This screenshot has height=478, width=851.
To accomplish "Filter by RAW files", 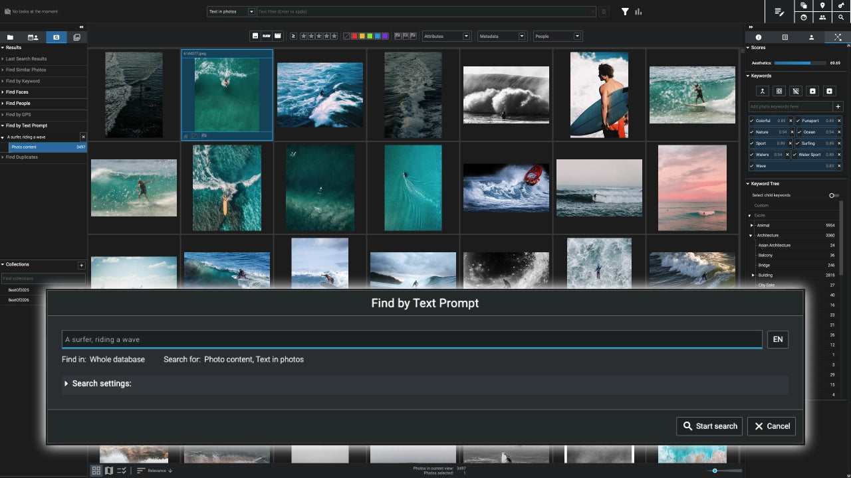I will coord(266,36).
